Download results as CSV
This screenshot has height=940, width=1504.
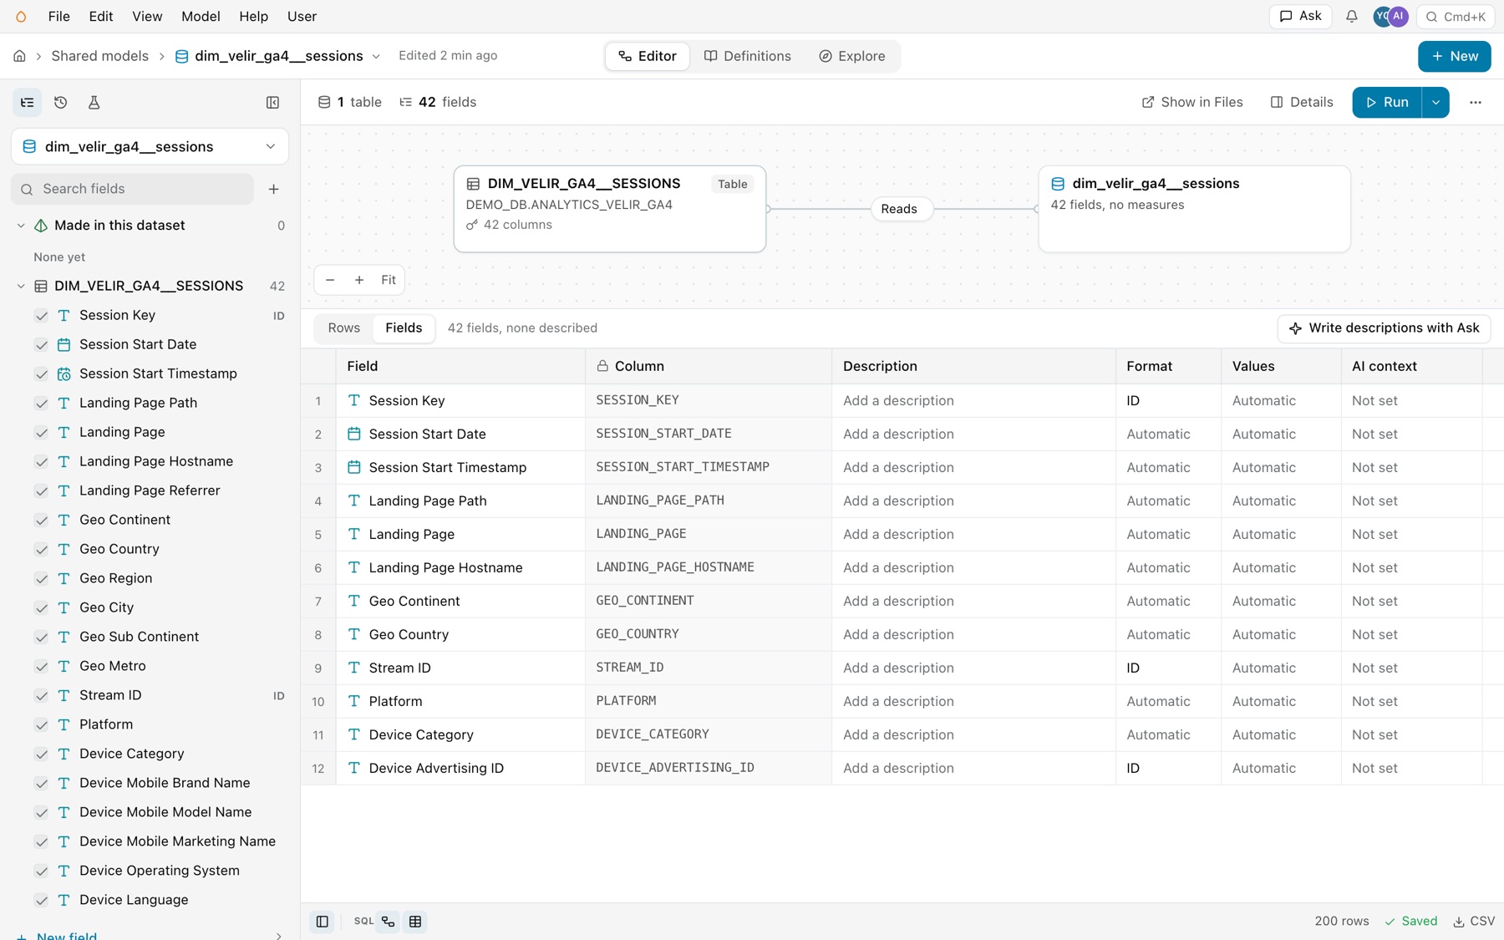[x=1474, y=921]
